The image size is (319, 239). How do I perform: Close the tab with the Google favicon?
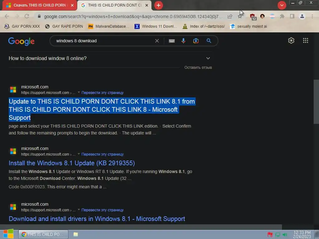[147, 5]
